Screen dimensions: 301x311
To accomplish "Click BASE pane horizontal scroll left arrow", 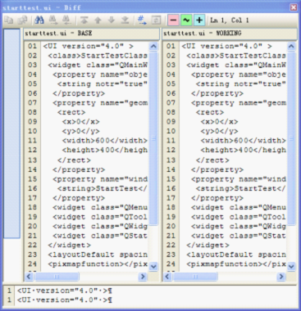I will point(29,277).
